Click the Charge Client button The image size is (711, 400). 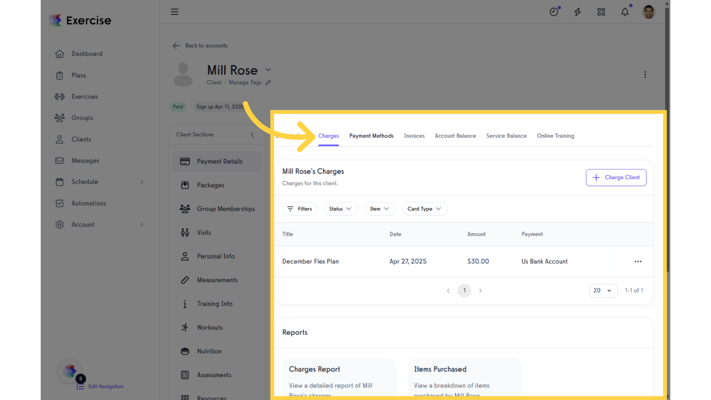click(x=616, y=177)
